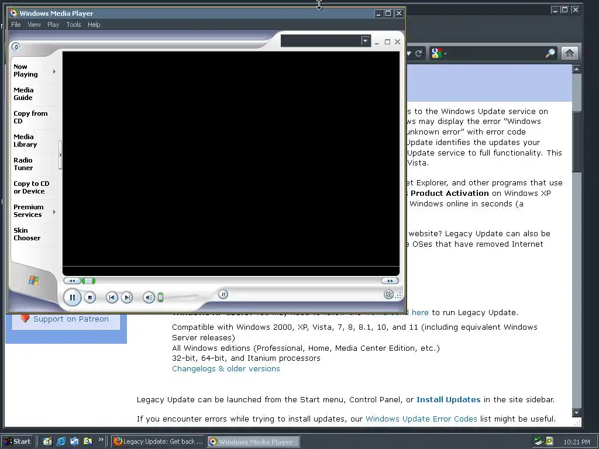
Task: Open the Skin Chooser
Action: coord(27,234)
